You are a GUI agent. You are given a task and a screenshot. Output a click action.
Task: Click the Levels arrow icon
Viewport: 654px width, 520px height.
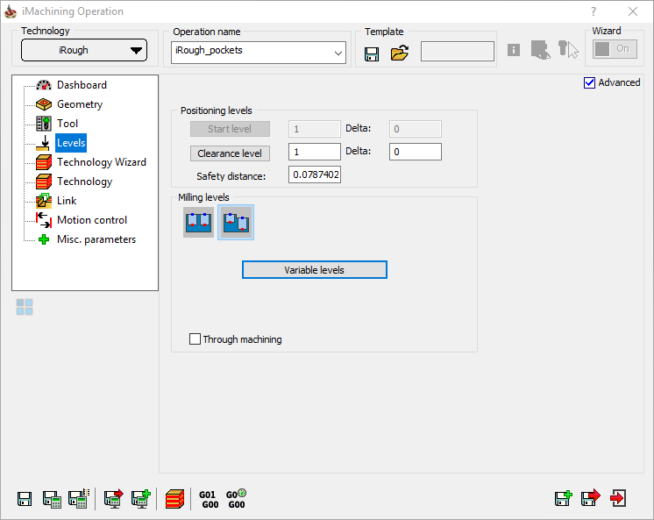43,143
